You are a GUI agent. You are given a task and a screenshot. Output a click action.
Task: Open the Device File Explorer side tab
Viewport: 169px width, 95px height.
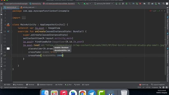[x=168, y=74]
